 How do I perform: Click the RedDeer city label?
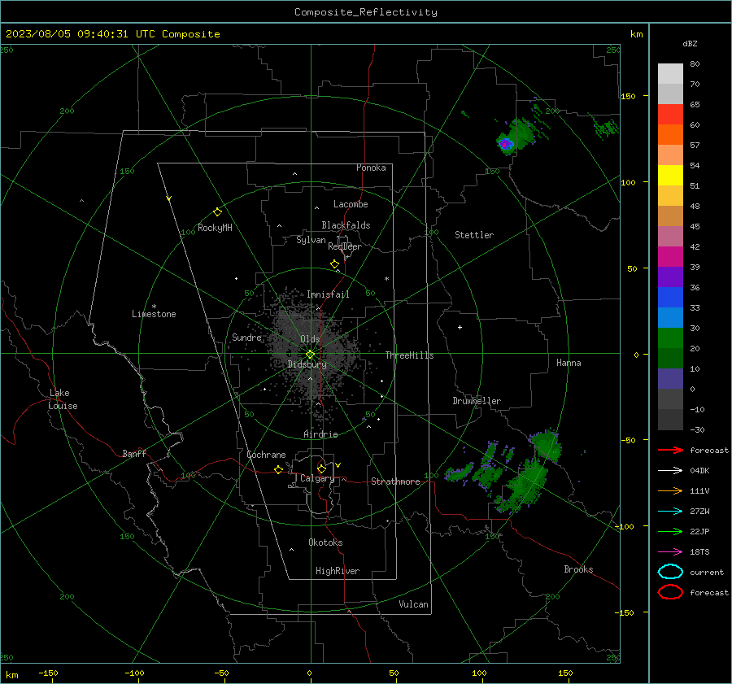[x=345, y=246]
